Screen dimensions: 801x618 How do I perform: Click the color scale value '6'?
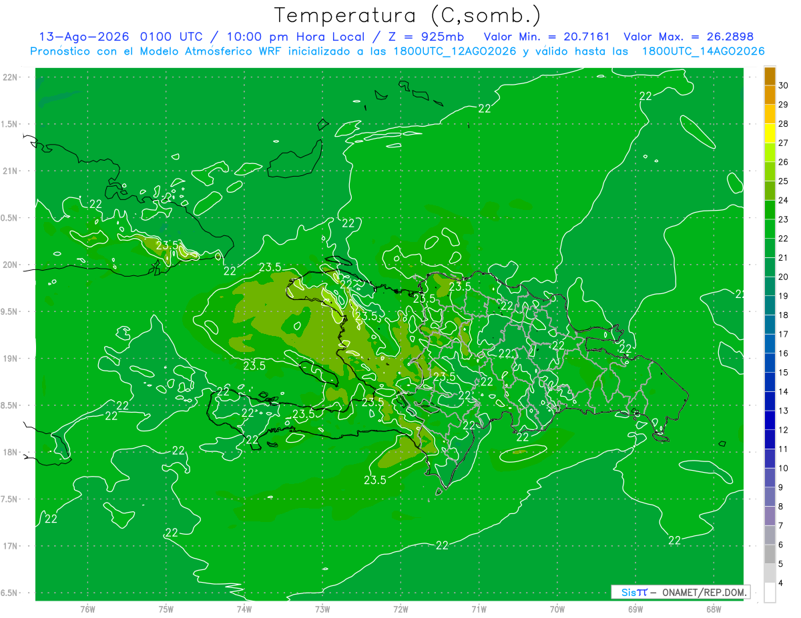click(782, 545)
